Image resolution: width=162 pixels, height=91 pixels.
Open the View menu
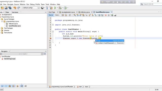(x=5, y=4)
